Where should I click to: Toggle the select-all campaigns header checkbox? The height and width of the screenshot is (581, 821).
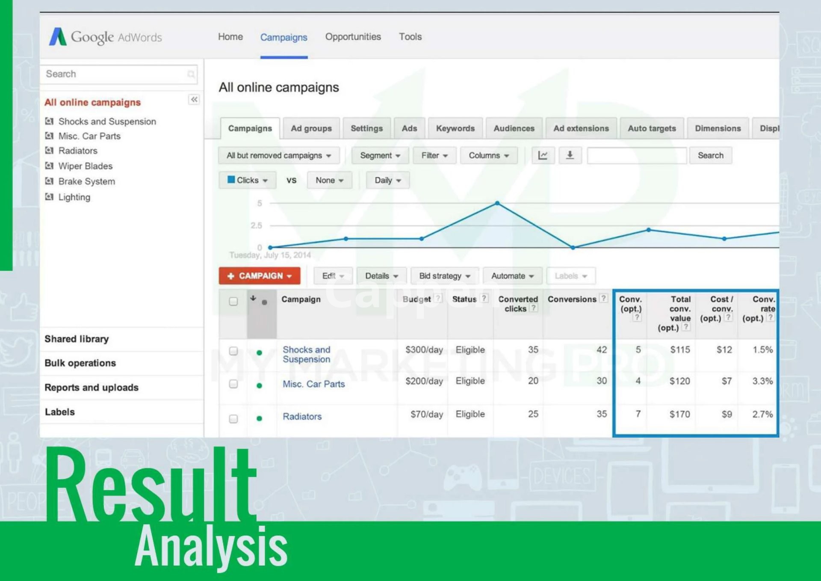233,301
